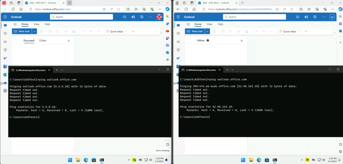Open Games chess icon in AVD Test 1 sidebar

point(167,38)
